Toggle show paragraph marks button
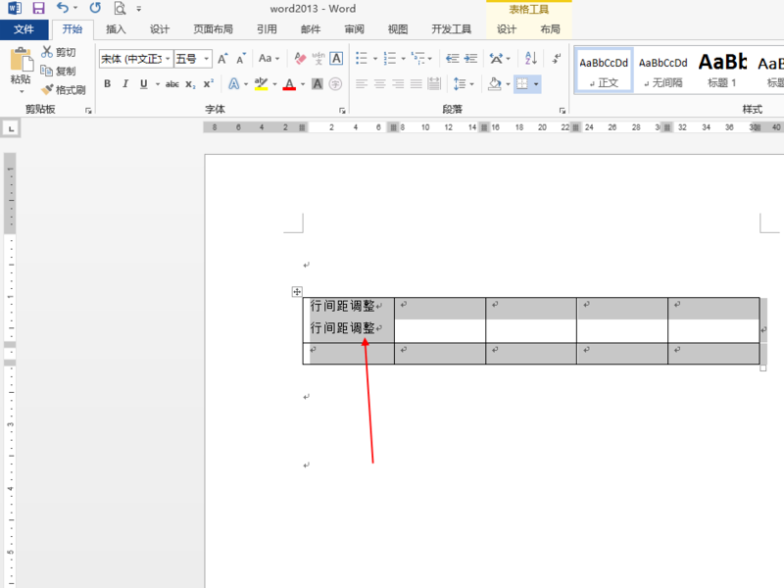Screen dimensions: 784x588 [557, 59]
